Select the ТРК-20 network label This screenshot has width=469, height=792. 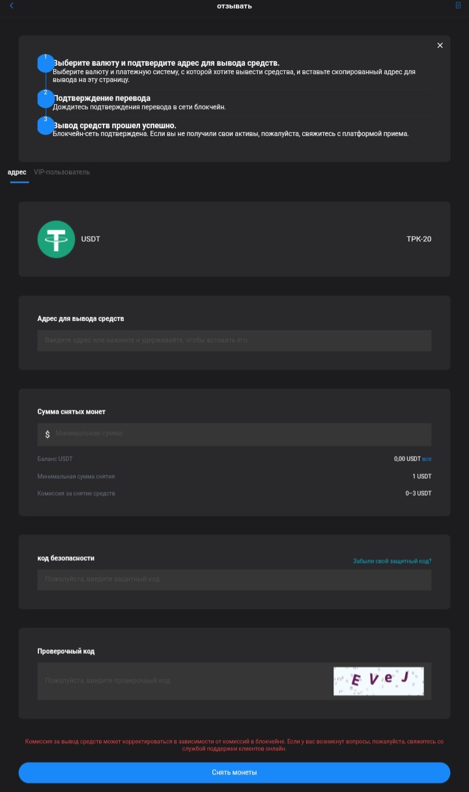point(419,239)
